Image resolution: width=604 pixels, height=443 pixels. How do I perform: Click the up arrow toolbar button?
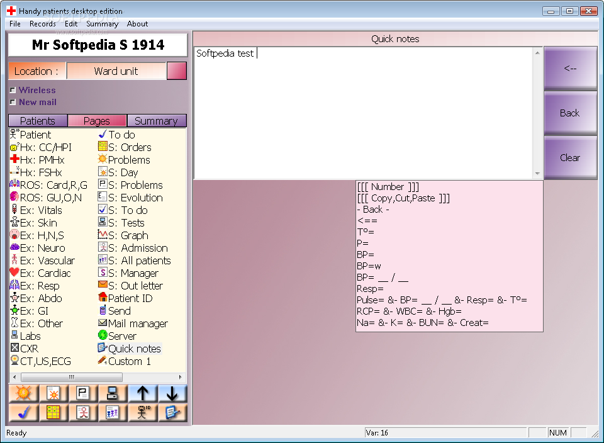(x=143, y=393)
